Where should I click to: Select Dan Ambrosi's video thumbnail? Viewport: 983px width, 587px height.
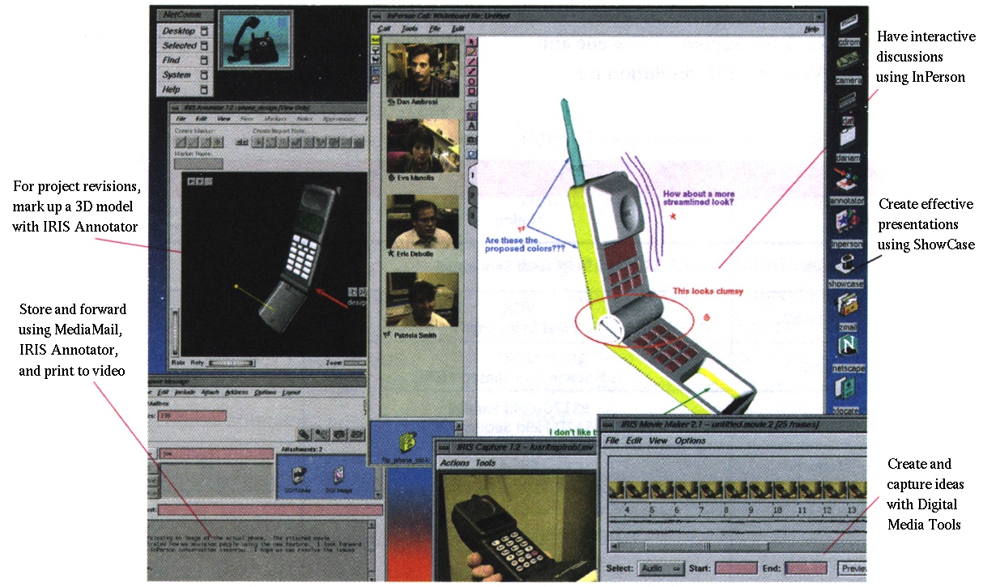point(423,70)
